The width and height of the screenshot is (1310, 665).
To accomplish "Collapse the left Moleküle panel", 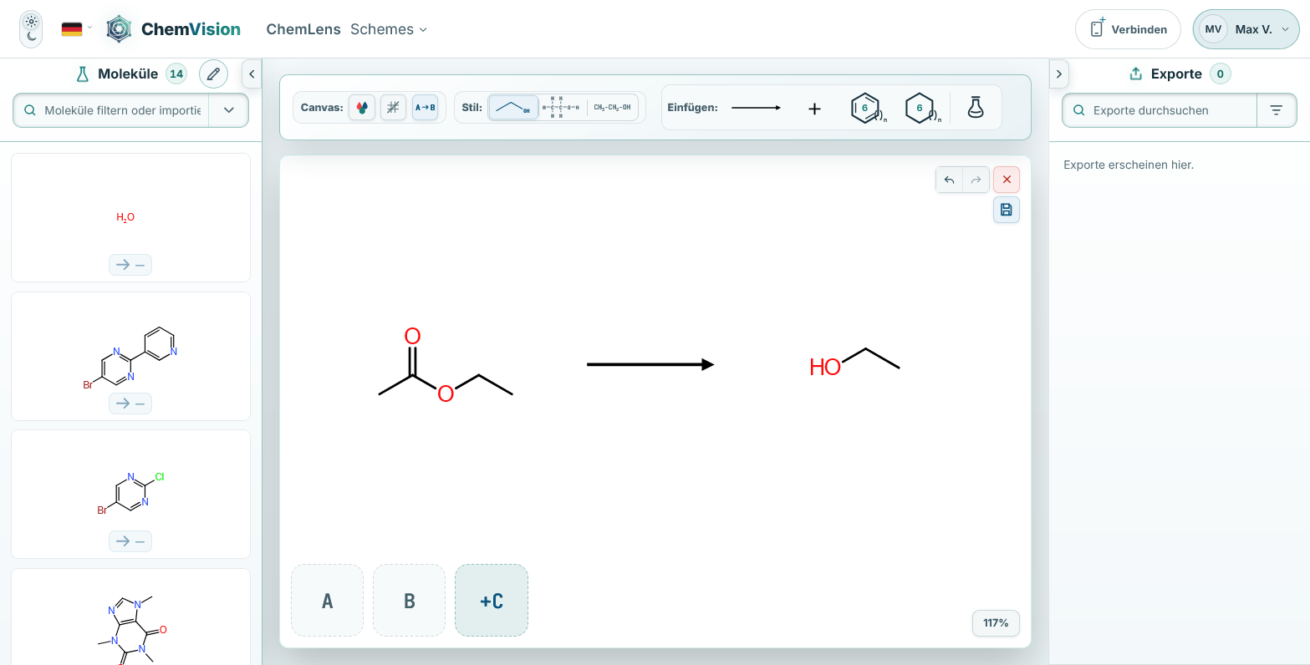I will tap(252, 74).
